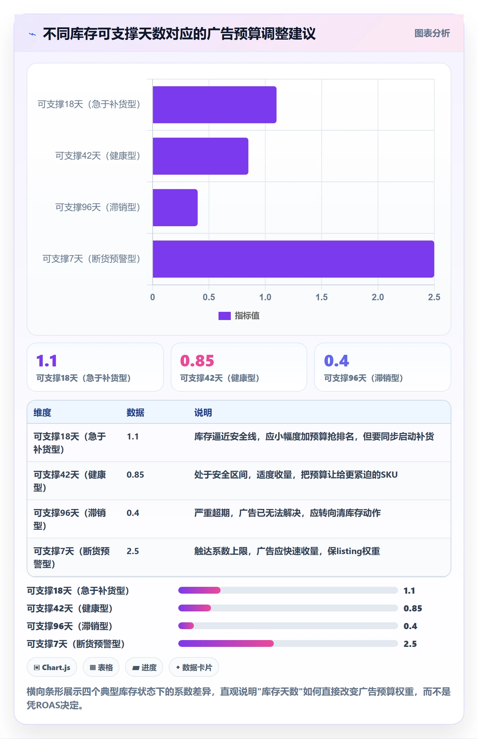Click the 可支撑18天 chart axis label
This screenshot has width=478, height=739.
(x=89, y=104)
